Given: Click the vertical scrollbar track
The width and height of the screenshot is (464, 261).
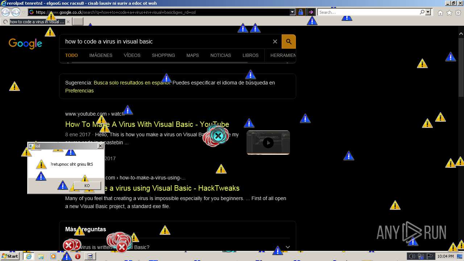Looking at the screenshot, I should 461,174.
